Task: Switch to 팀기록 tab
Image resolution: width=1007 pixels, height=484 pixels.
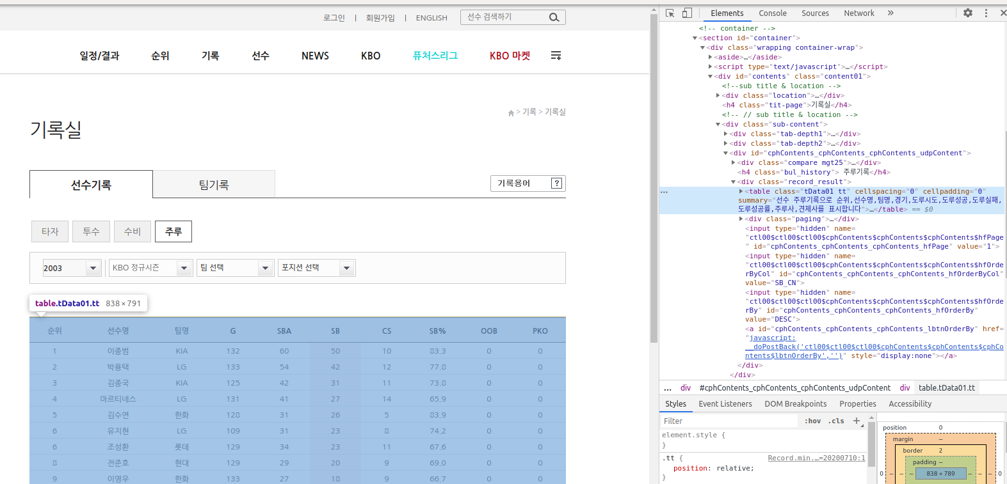Action: pos(214,184)
